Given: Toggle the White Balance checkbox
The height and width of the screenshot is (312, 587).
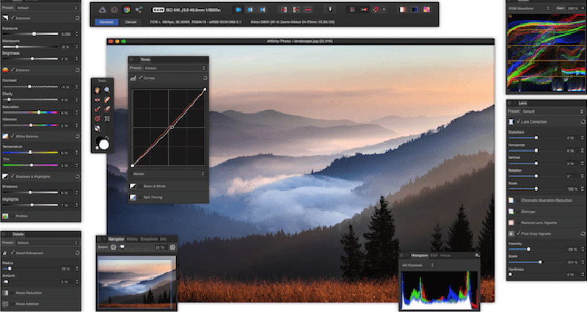Looking at the screenshot, I should click(12, 136).
